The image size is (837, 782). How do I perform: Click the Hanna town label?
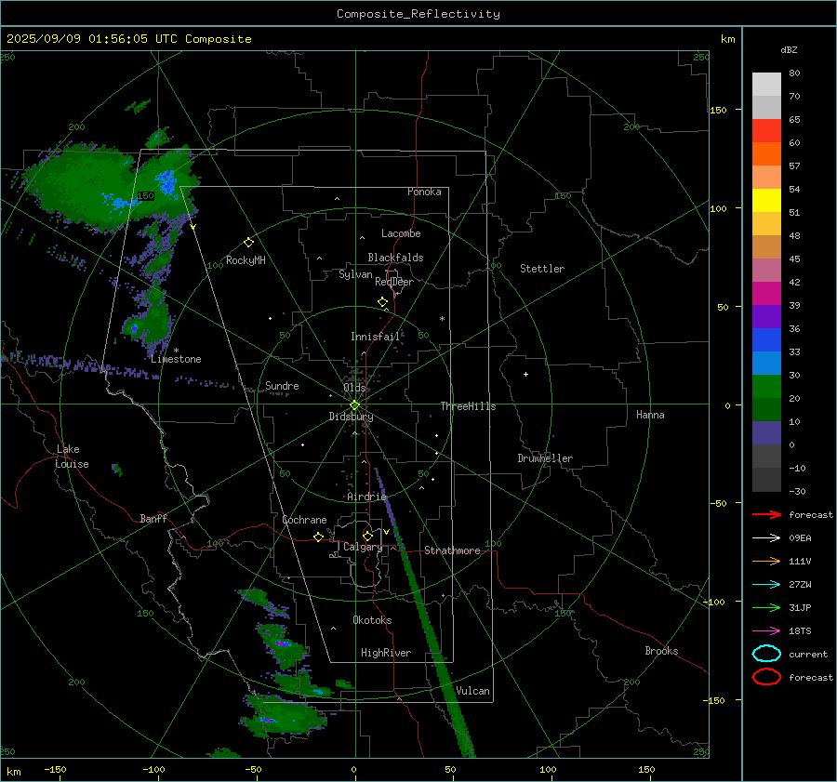(x=650, y=415)
